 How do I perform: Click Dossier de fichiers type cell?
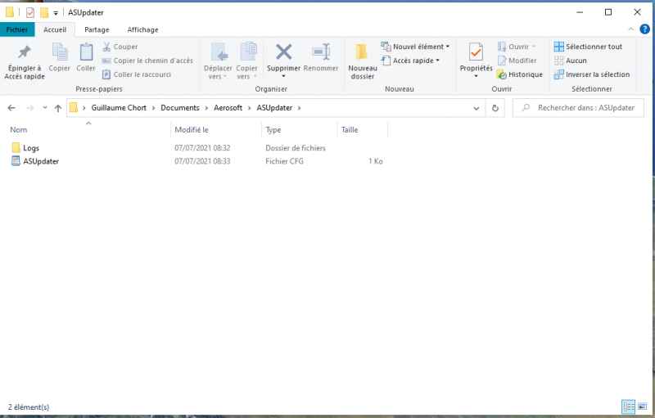tap(296, 148)
